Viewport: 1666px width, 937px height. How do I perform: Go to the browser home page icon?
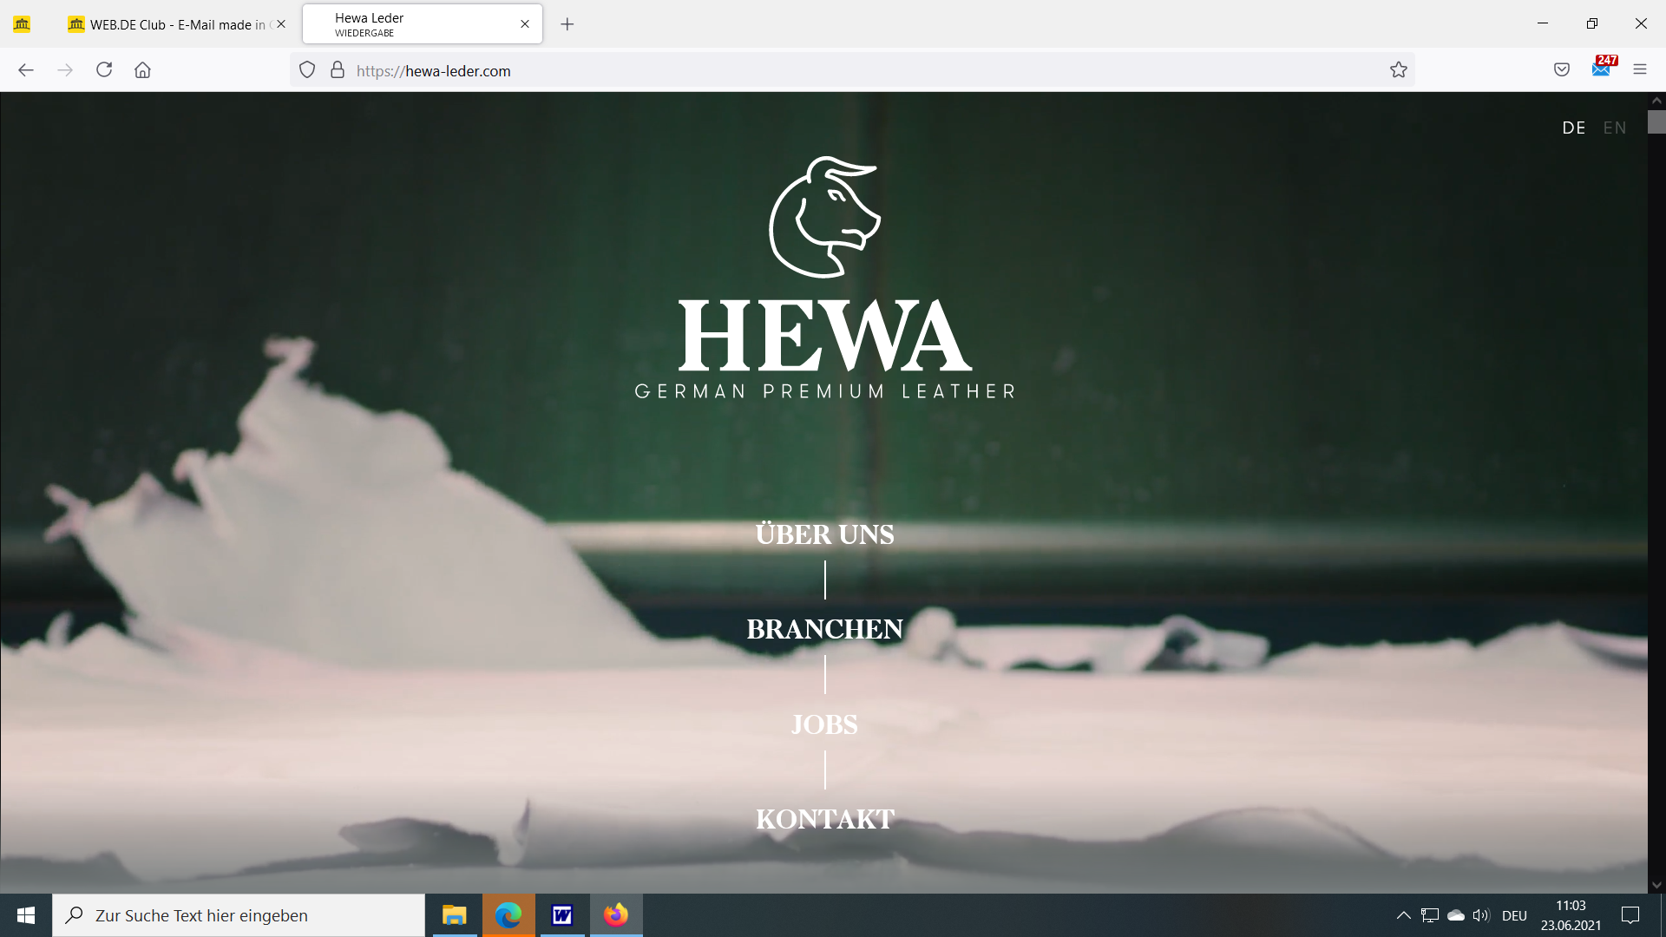click(142, 70)
